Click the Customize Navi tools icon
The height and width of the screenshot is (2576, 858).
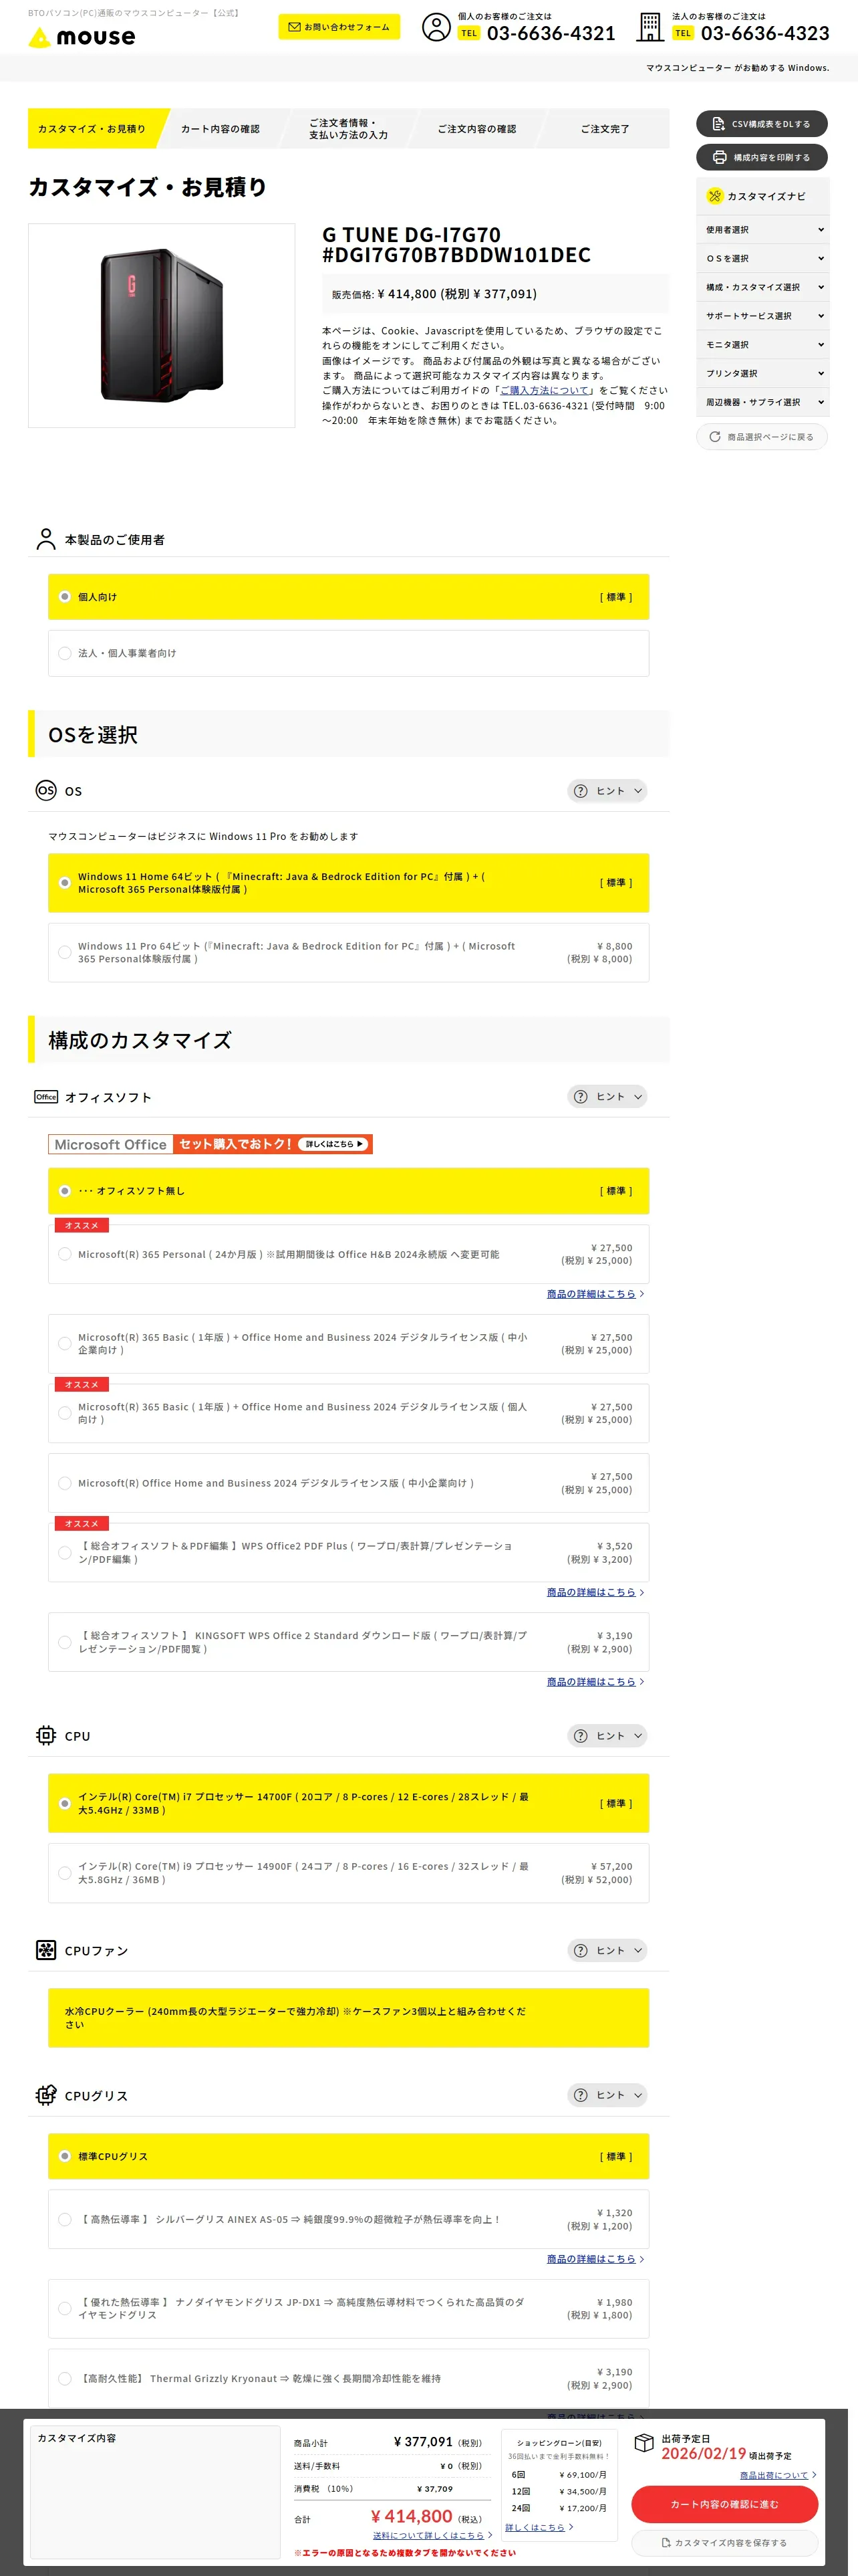click(714, 196)
